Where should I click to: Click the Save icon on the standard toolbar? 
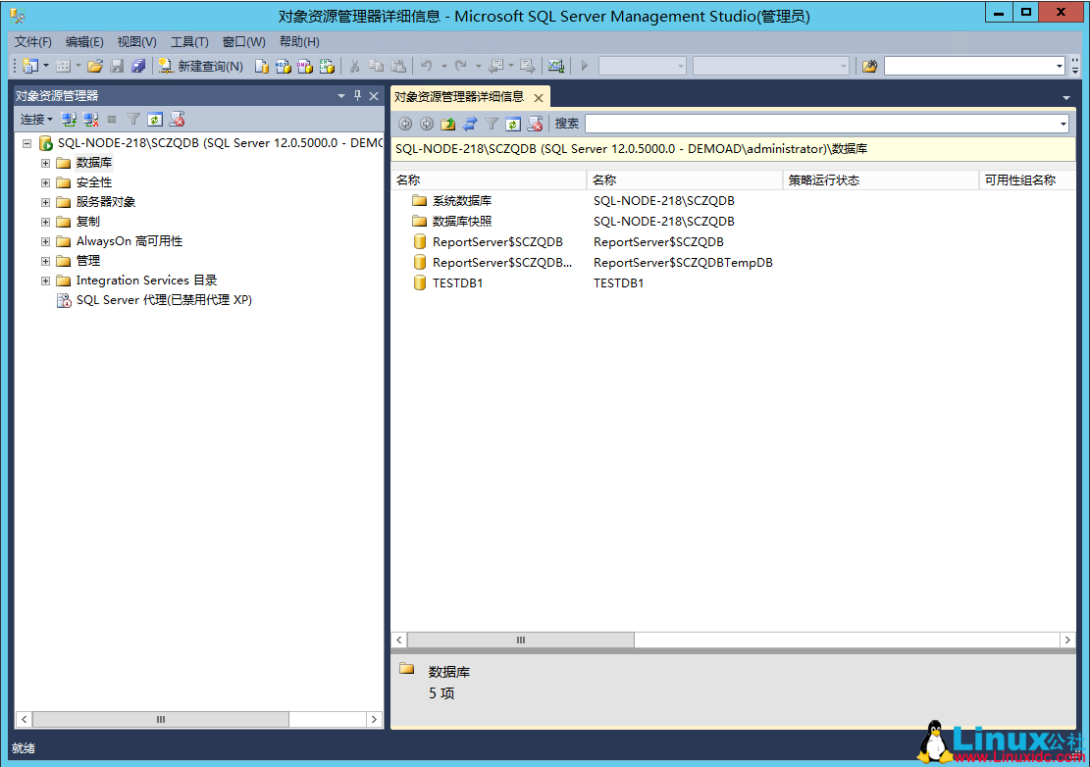tap(117, 66)
